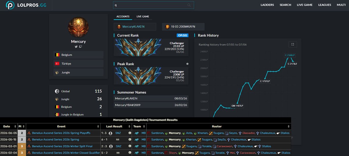
Task: Open Benelux Ascend Series 2026 Winter Closed Qualifier
Action: click(66, 153)
